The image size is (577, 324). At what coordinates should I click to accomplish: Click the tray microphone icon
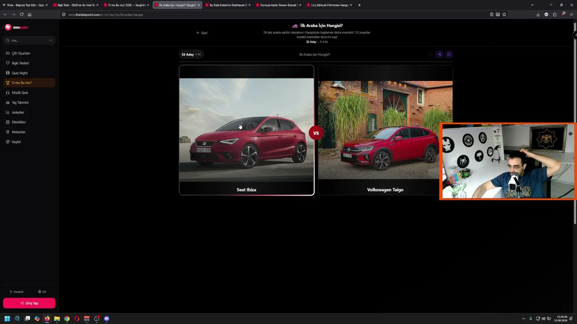pyautogui.click(x=531, y=319)
